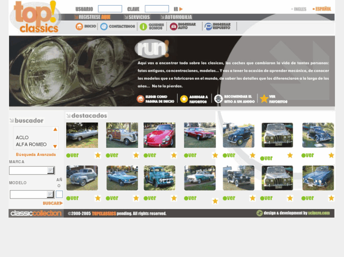344x257 pixels.
Task: Click the Quienes Somos info icon
Action: 143,27
